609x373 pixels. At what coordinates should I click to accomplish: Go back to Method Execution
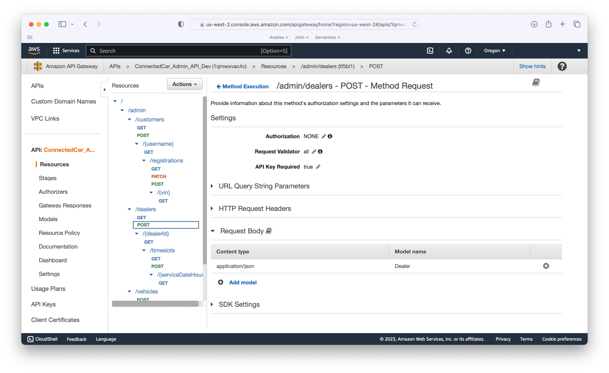pyautogui.click(x=242, y=86)
